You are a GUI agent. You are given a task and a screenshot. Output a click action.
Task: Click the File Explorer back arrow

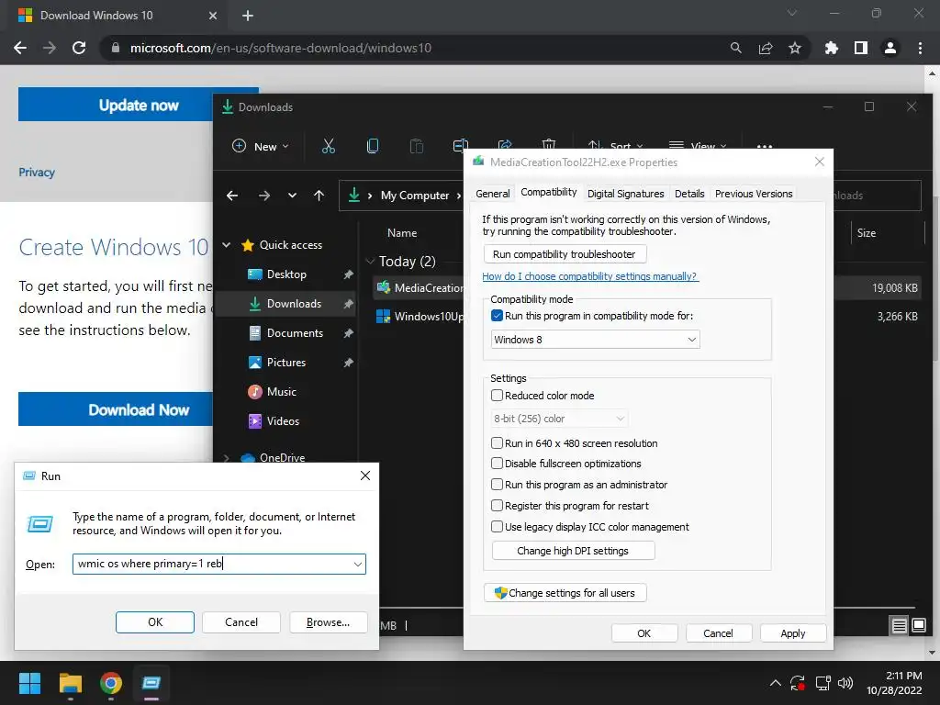pyautogui.click(x=232, y=195)
